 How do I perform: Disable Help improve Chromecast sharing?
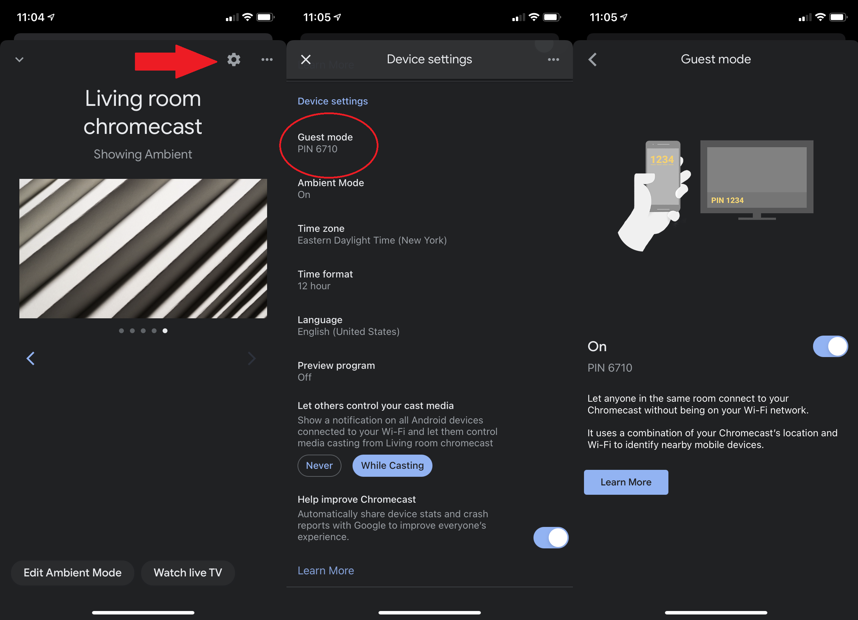pos(551,538)
